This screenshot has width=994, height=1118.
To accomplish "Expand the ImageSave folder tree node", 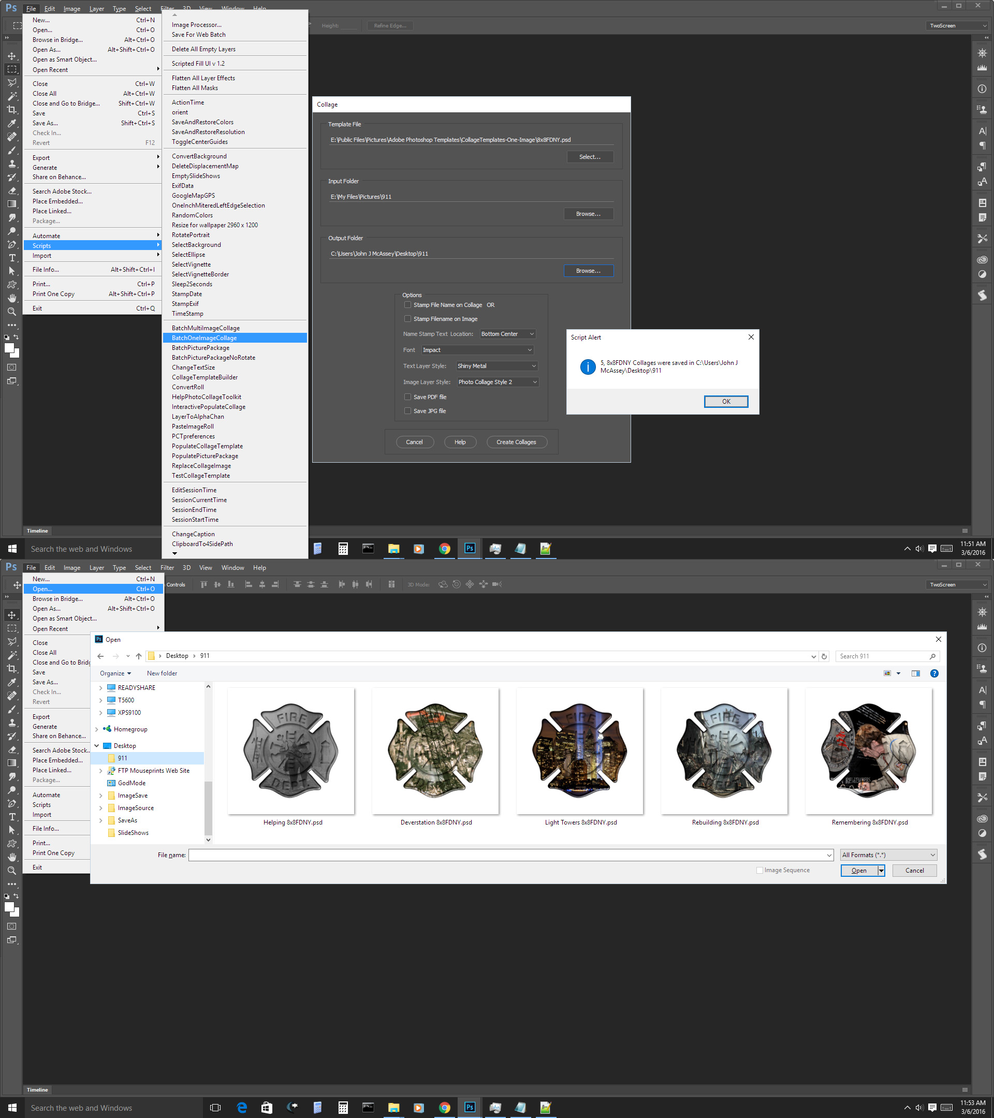I will 100,796.
